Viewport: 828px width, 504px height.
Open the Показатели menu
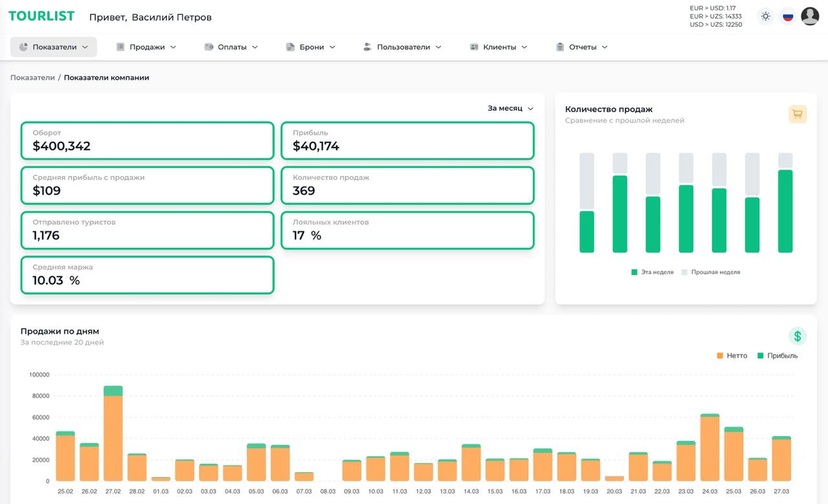pos(54,47)
